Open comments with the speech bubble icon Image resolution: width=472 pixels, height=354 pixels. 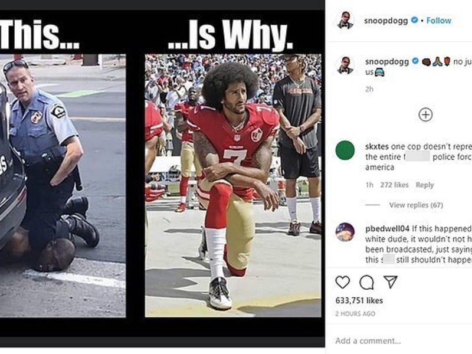pos(366,283)
